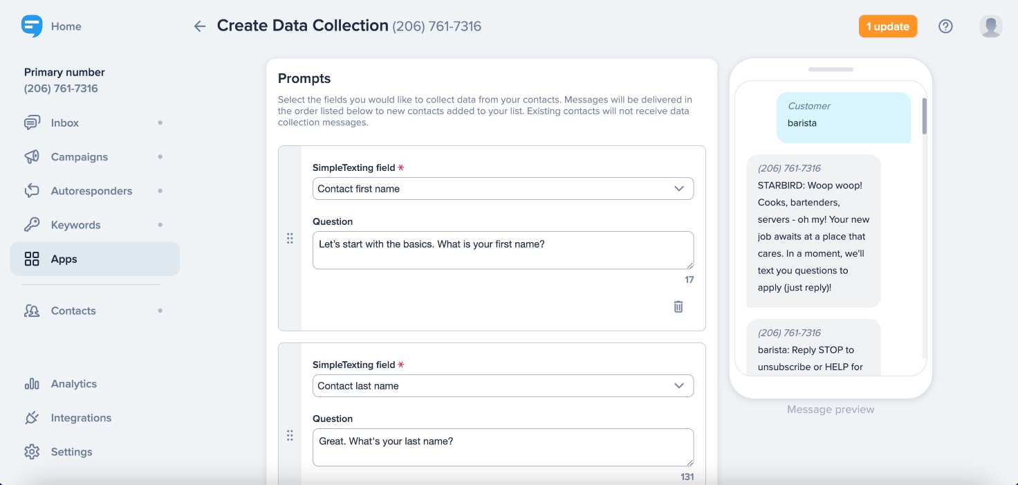Delete the first name prompt with trash icon

678,306
